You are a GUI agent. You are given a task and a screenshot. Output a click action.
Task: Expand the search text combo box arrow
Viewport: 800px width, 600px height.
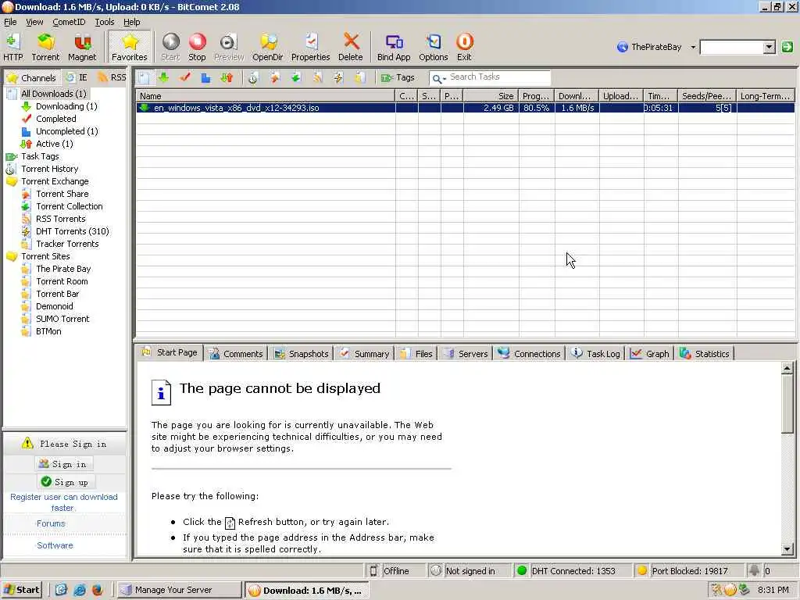770,47
